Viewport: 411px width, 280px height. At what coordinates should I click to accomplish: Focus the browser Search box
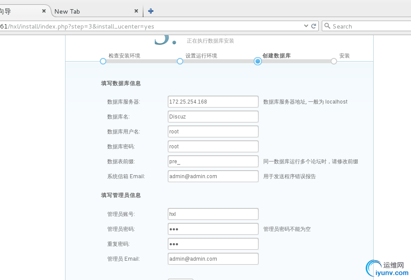tap(367, 26)
